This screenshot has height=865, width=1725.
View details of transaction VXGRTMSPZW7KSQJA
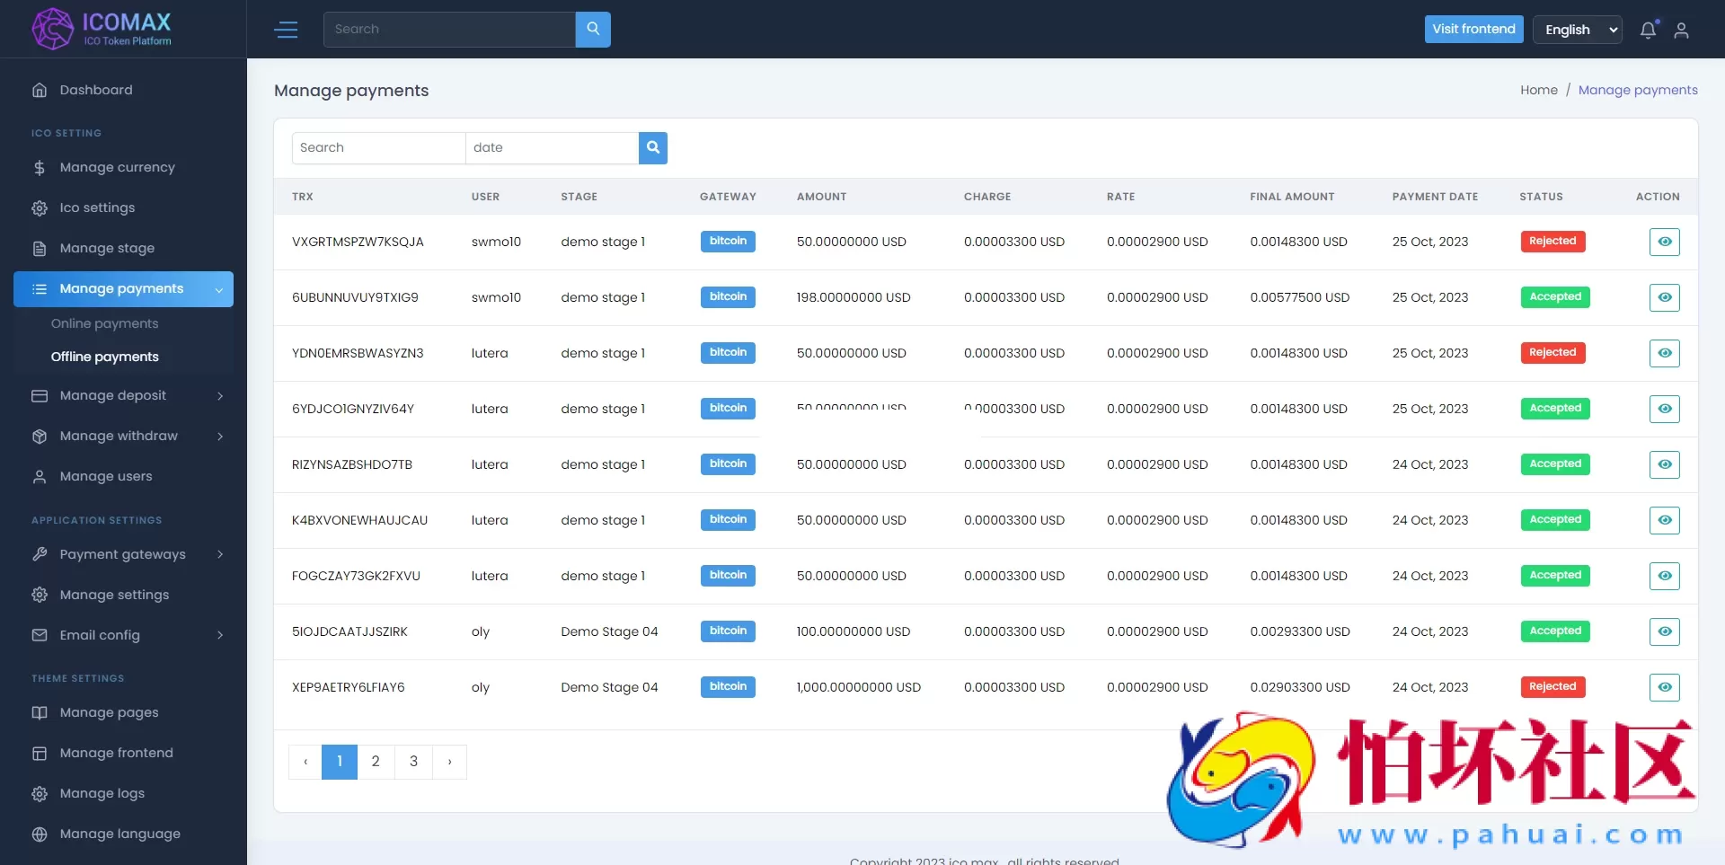coord(1664,242)
